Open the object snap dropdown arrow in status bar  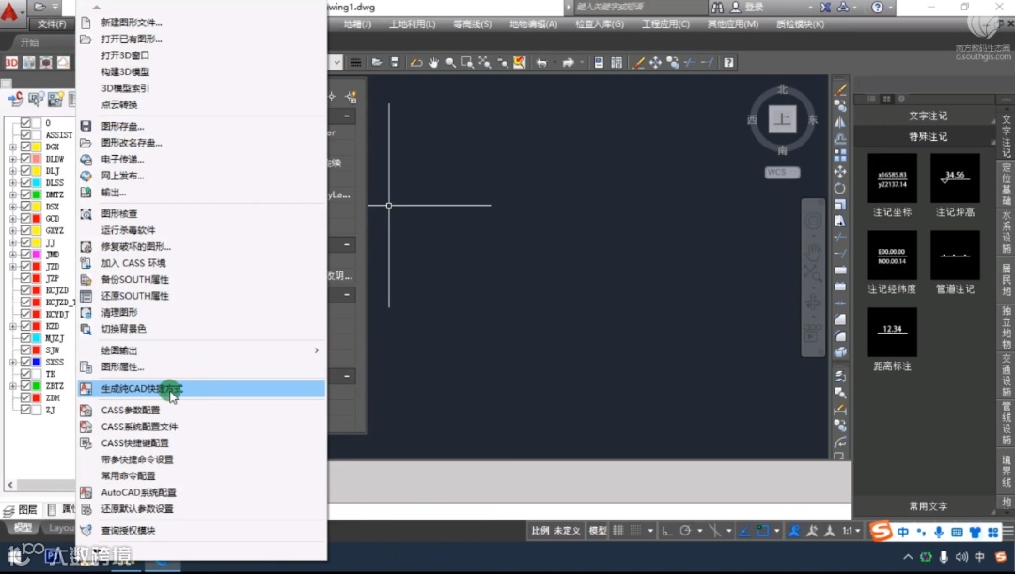coord(777,531)
